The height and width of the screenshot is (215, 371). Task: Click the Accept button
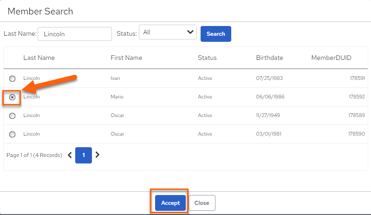click(x=170, y=203)
